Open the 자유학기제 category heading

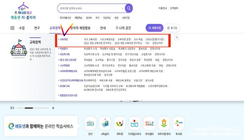click(65, 54)
